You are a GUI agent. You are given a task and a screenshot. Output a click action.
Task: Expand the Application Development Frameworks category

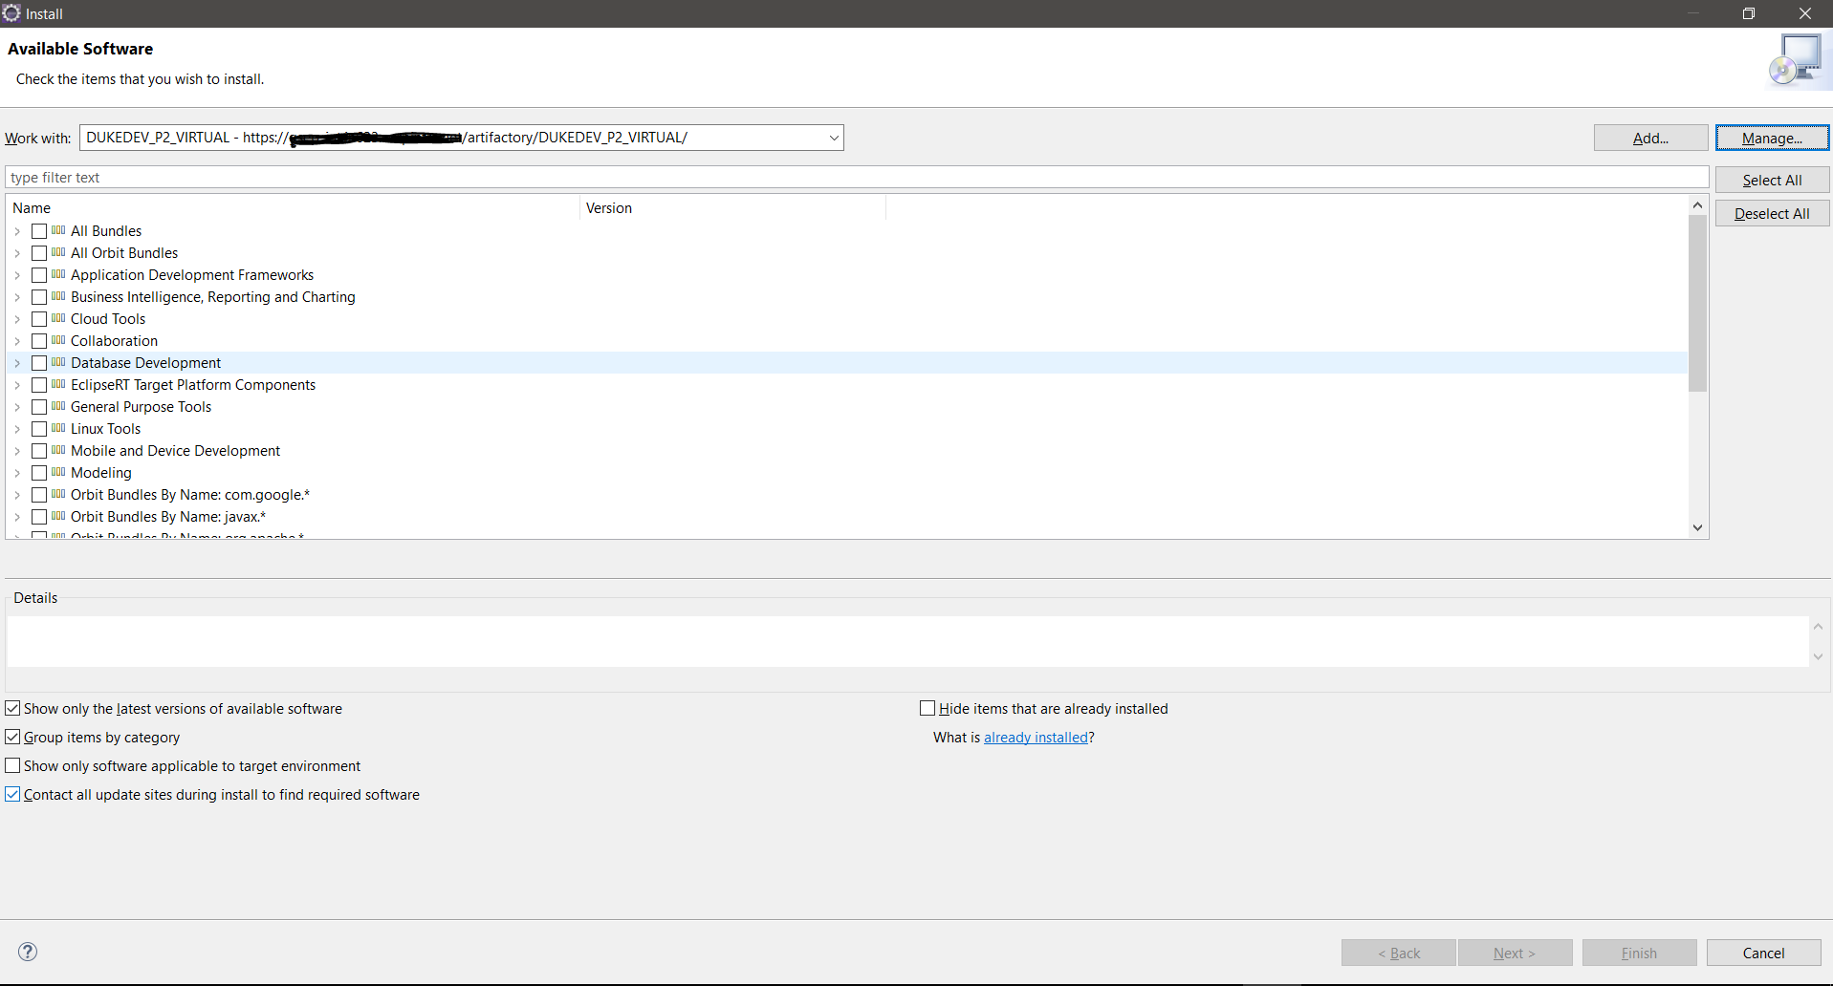[x=17, y=275]
